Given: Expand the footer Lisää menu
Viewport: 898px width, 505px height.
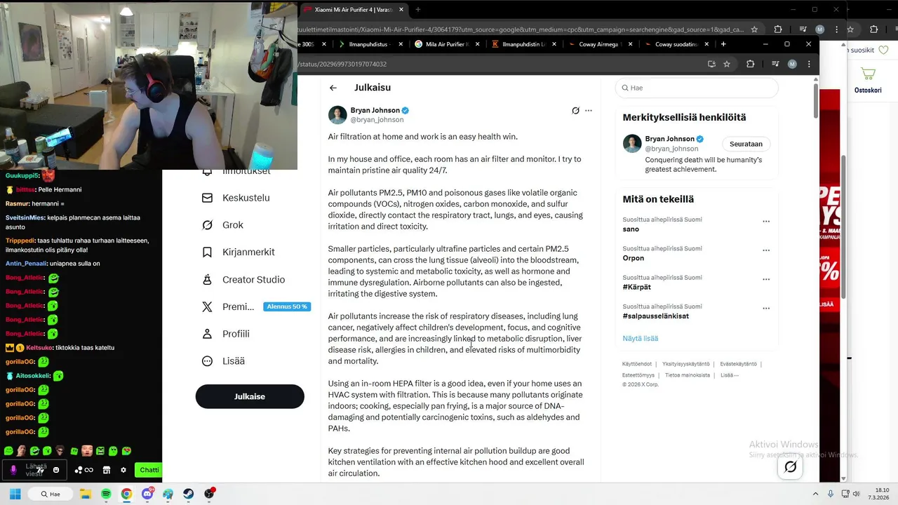Looking at the screenshot, I should [729, 375].
